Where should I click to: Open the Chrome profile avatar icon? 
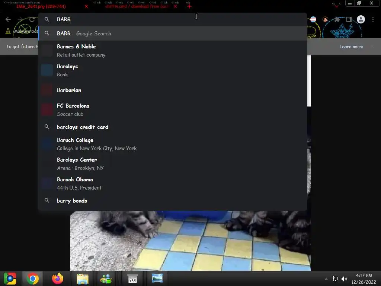(x=361, y=19)
